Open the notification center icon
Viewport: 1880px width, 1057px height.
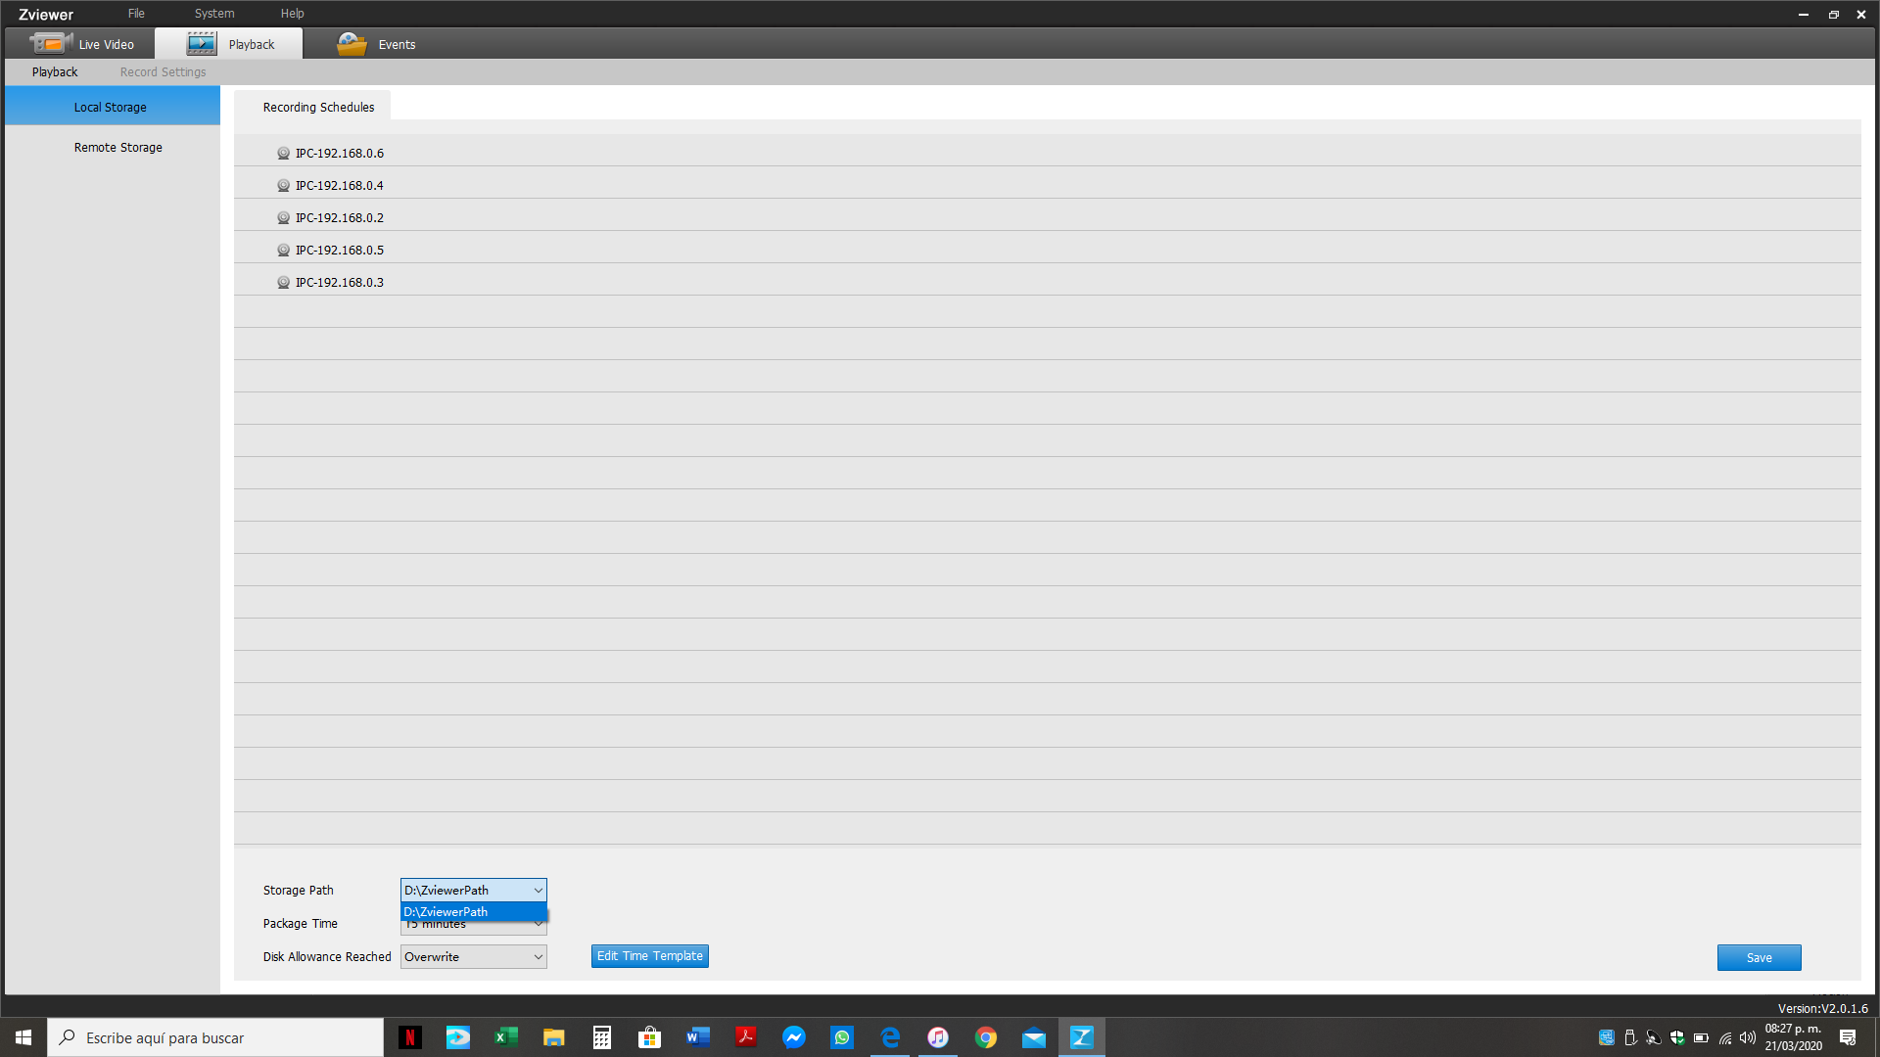point(1848,1037)
